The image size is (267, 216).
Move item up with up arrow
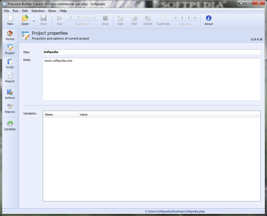pos(182,18)
